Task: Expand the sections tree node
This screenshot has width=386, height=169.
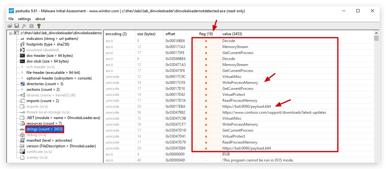Action: pos(22,90)
